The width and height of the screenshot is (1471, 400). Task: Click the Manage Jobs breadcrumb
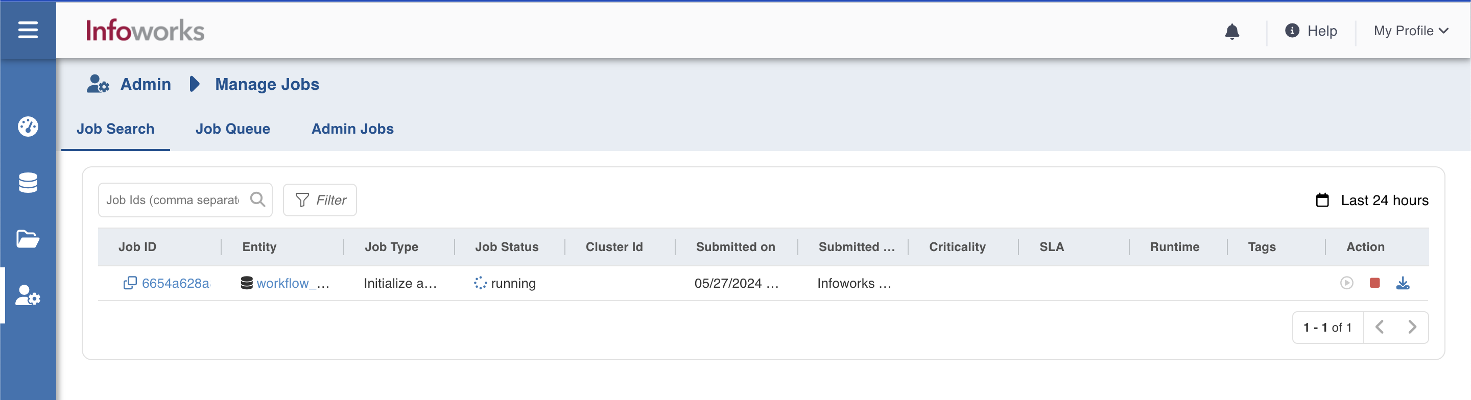pos(267,84)
